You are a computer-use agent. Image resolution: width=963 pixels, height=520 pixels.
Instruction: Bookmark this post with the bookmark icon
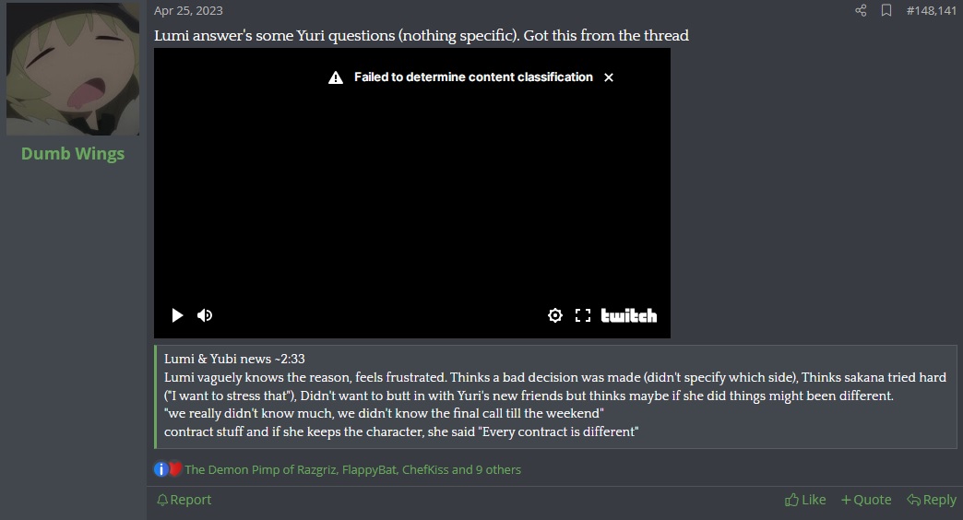[x=886, y=10]
